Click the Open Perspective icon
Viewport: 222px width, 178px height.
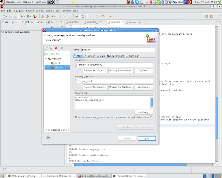[207, 16]
